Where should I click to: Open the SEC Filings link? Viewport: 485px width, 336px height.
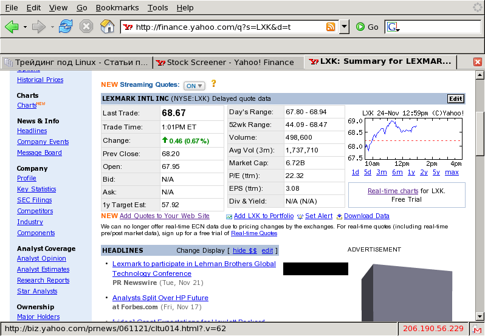coord(34,200)
